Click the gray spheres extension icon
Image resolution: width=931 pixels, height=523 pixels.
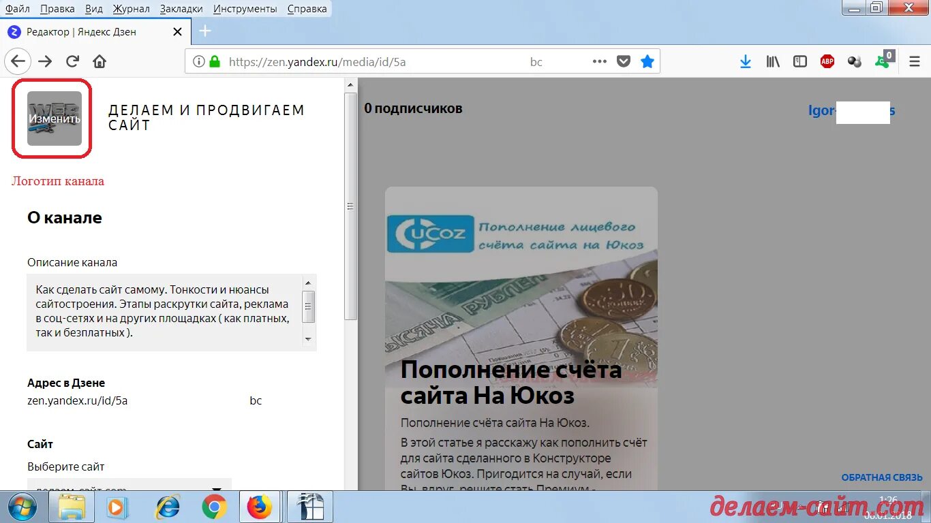click(855, 61)
